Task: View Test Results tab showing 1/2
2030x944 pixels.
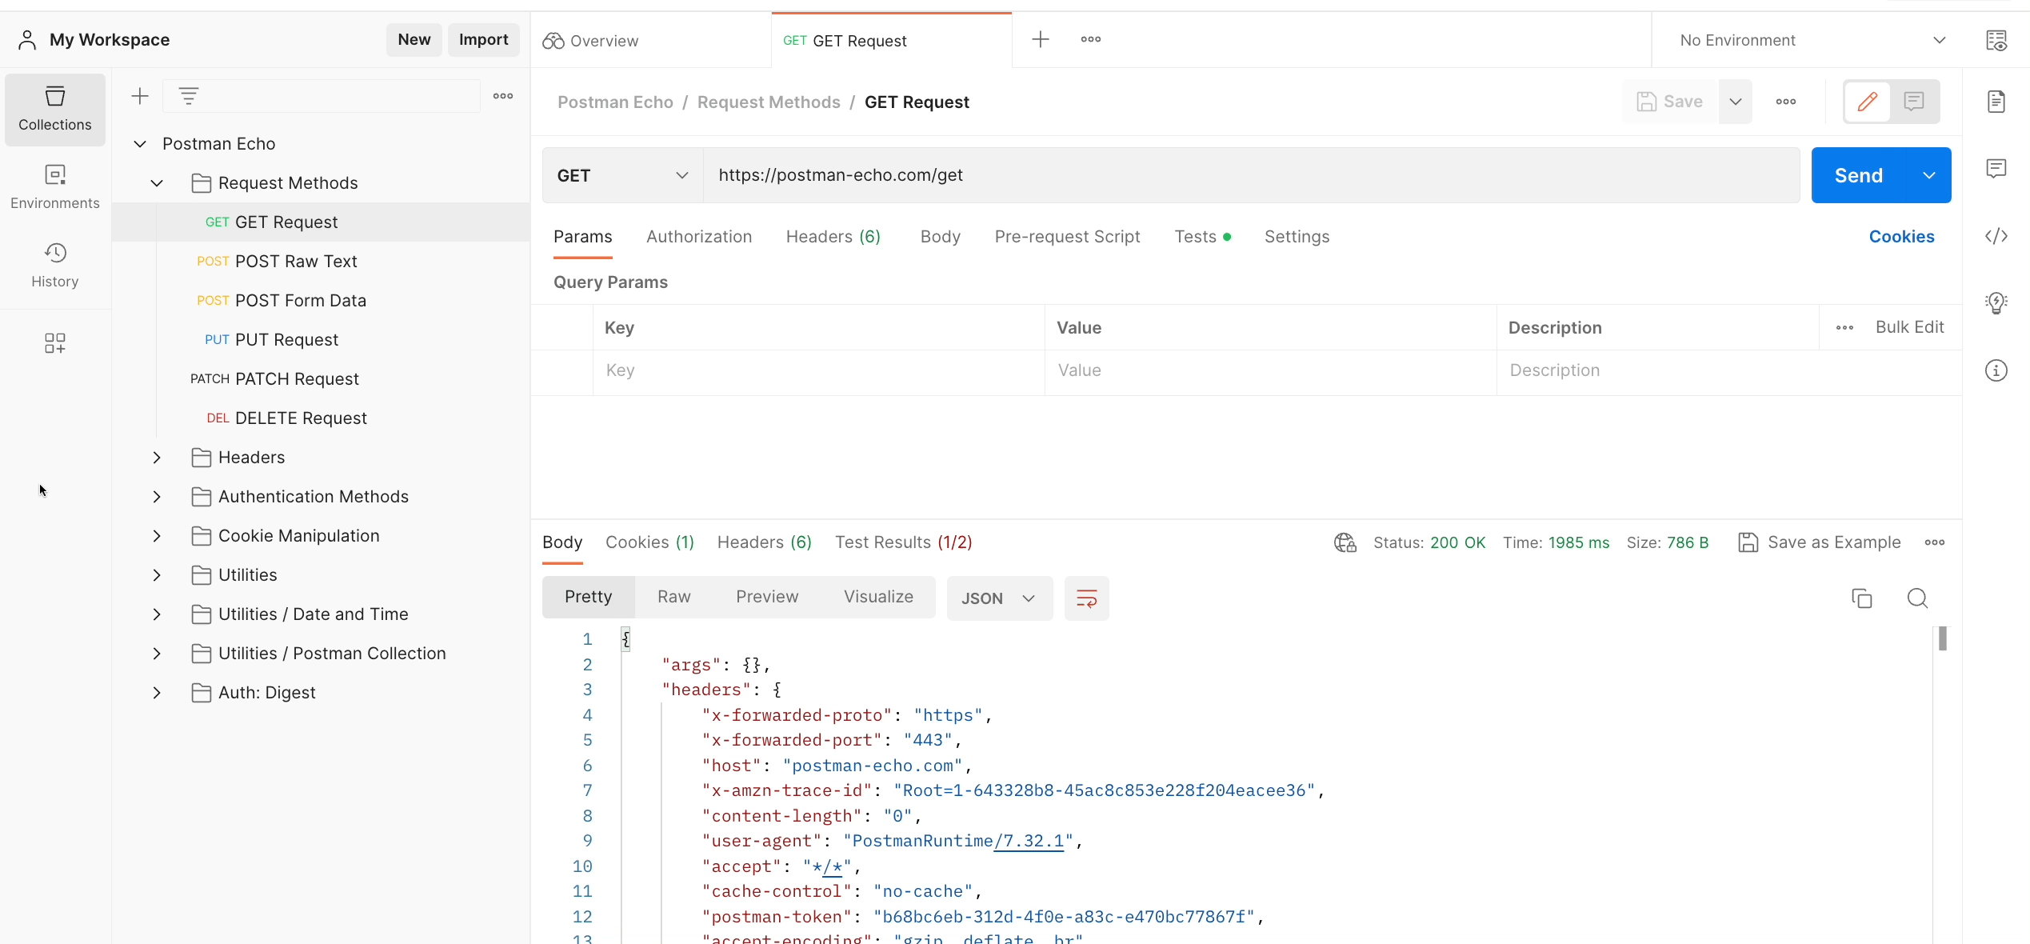Action: pos(902,542)
